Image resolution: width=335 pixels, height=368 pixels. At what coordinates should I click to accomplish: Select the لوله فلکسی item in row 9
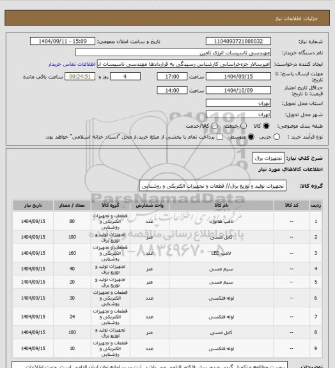point(221,349)
